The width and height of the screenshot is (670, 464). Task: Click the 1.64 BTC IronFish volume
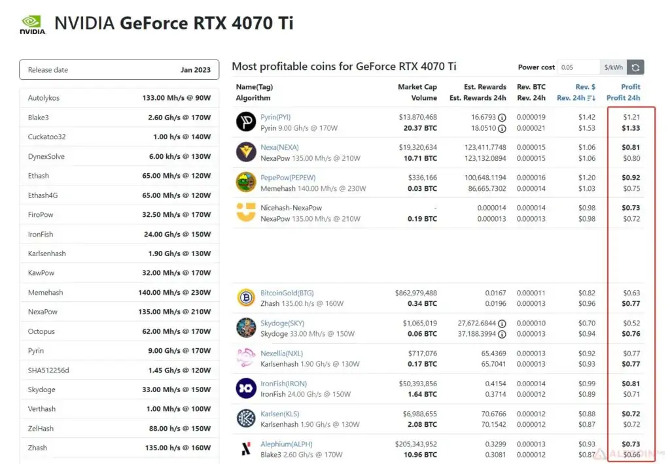(x=422, y=395)
